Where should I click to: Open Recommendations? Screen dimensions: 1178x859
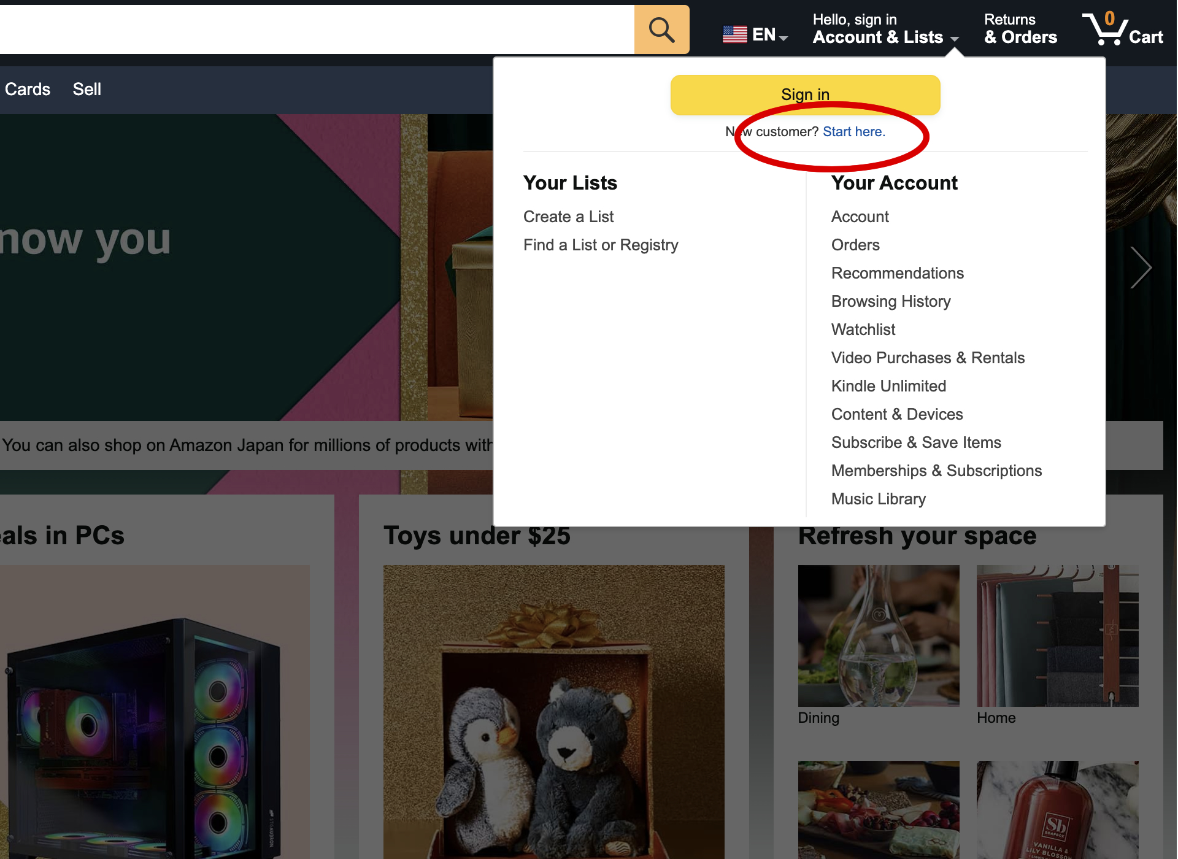(897, 273)
